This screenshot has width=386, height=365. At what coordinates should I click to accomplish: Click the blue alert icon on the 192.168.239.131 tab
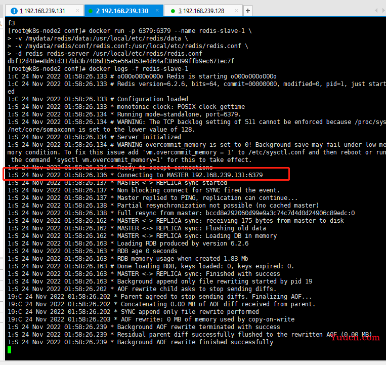(14, 11)
